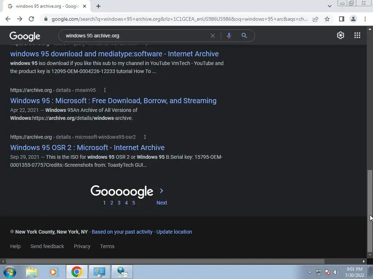The image size is (373, 279).
Task: Open Windows Explorer from the taskbar
Action: point(32,272)
